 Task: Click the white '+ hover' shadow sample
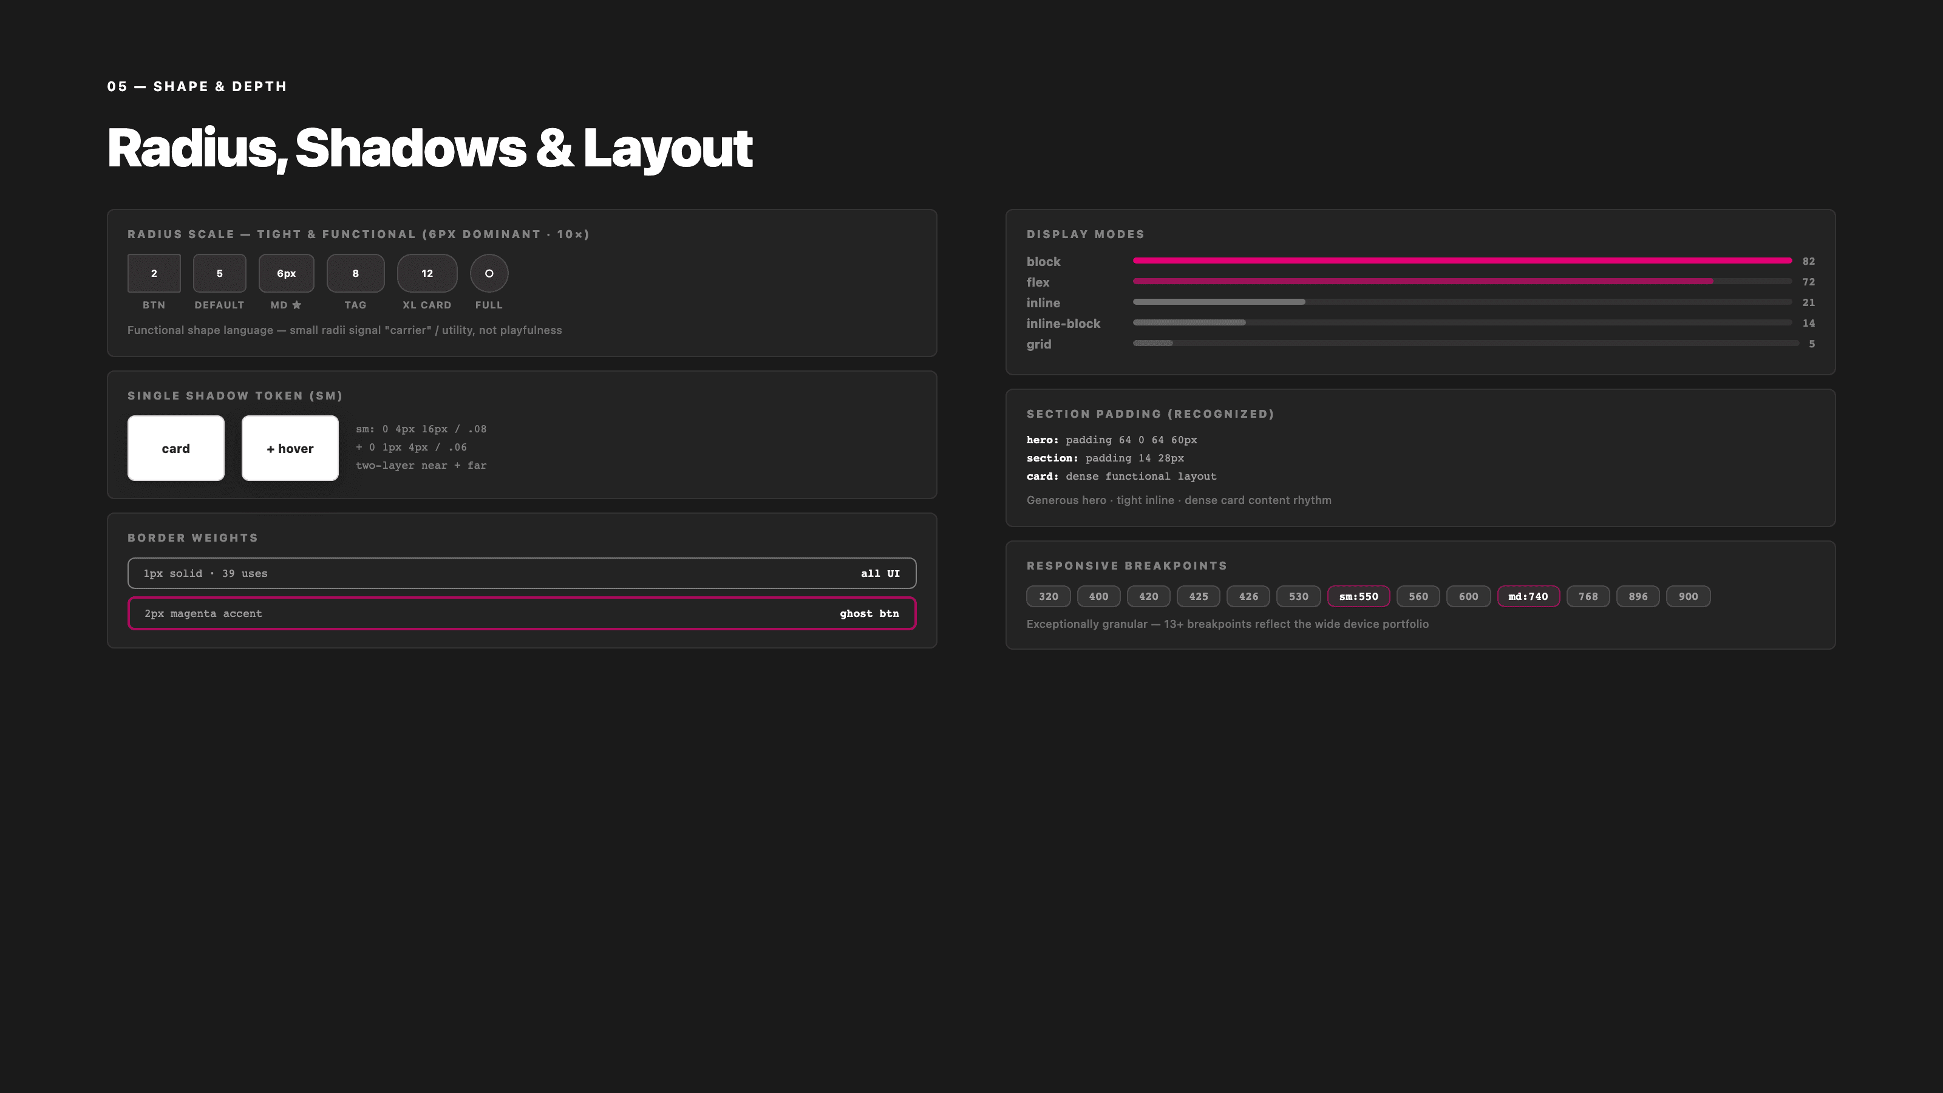(290, 448)
